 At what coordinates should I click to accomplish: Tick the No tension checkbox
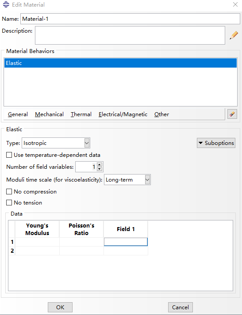9,202
